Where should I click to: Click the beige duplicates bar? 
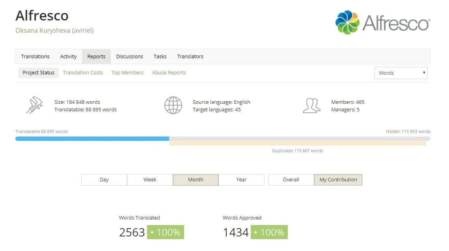[x=298, y=143]
